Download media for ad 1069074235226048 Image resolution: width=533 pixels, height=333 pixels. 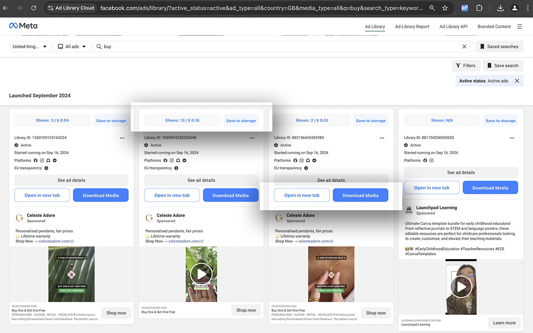231,195
